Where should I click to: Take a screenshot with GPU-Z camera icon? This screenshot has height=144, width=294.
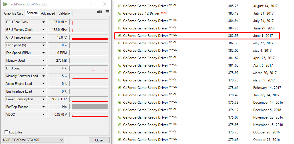click(100, 12)
